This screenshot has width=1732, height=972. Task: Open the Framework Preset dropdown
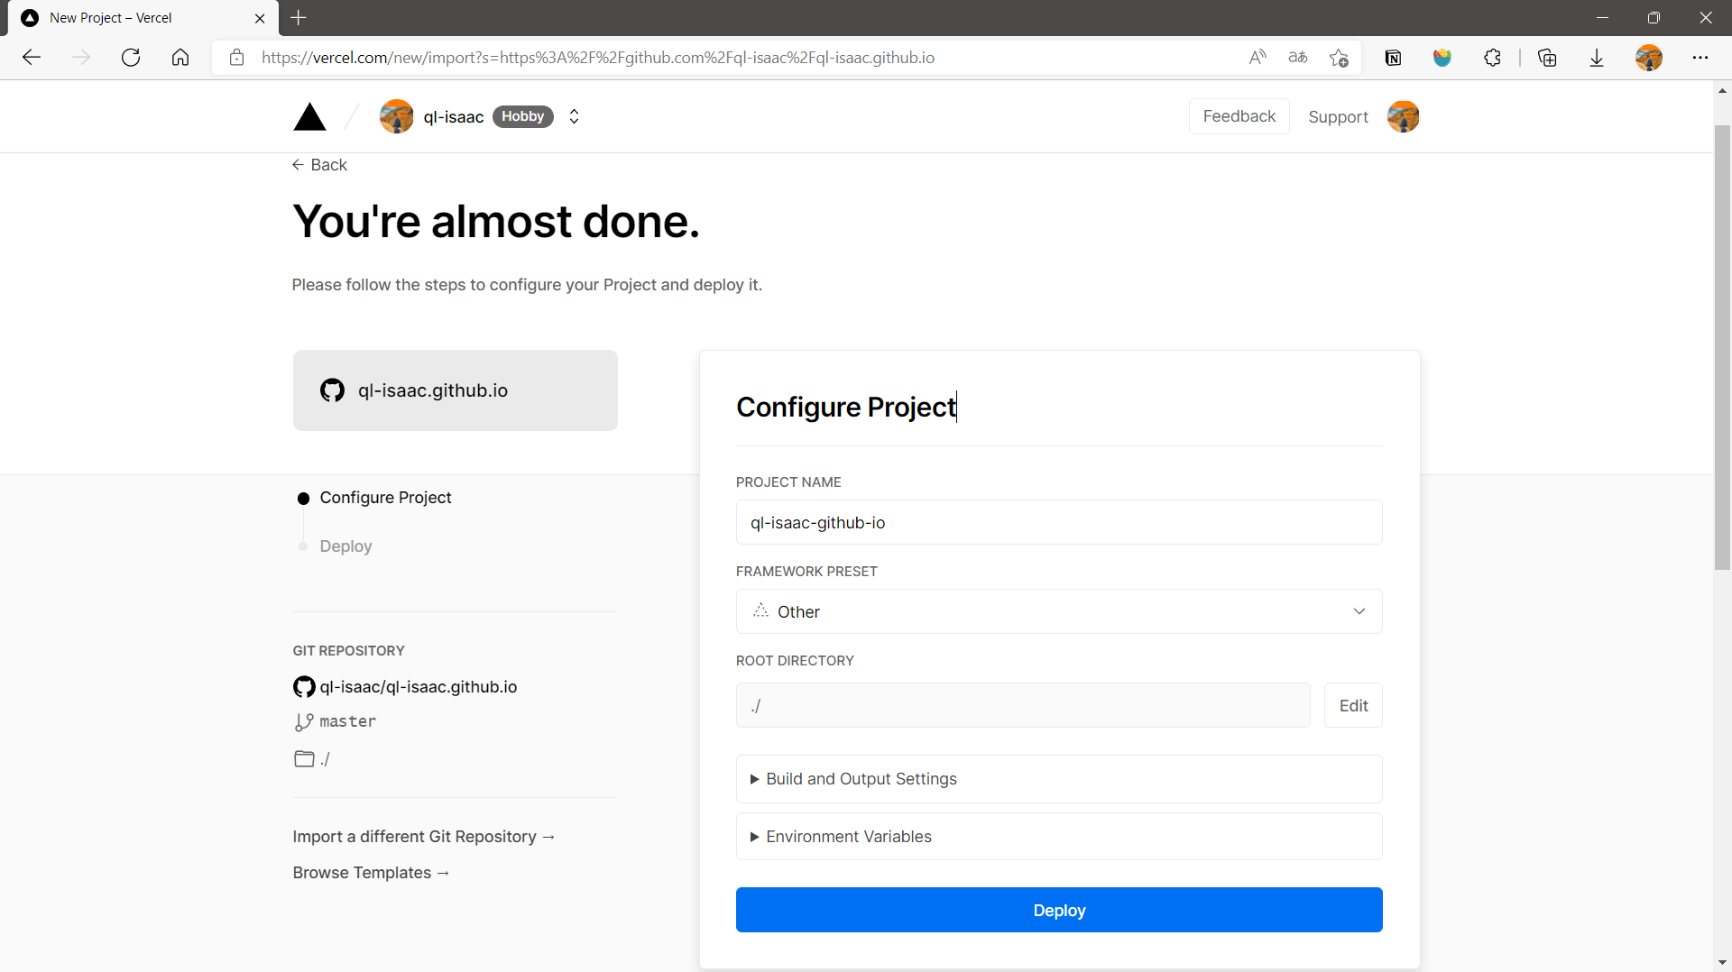(x=1058, y=611)
